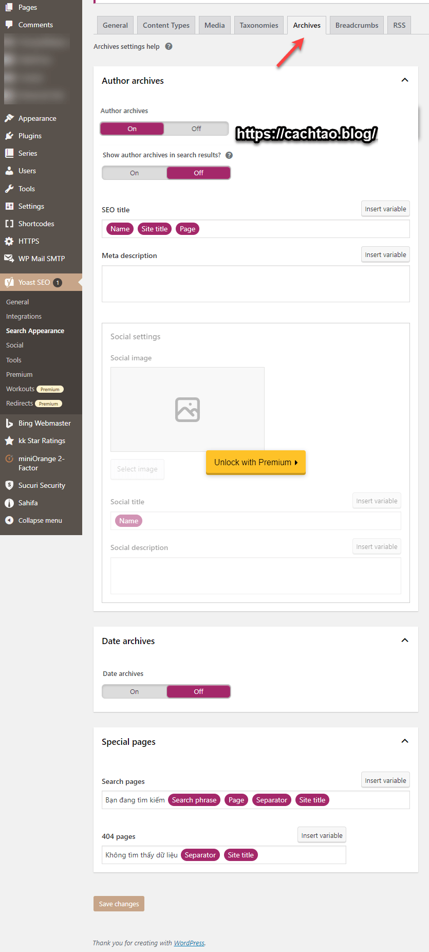Click the HTTPS gear icon
This screenshot has width=429, height=952.
point(9,241)
